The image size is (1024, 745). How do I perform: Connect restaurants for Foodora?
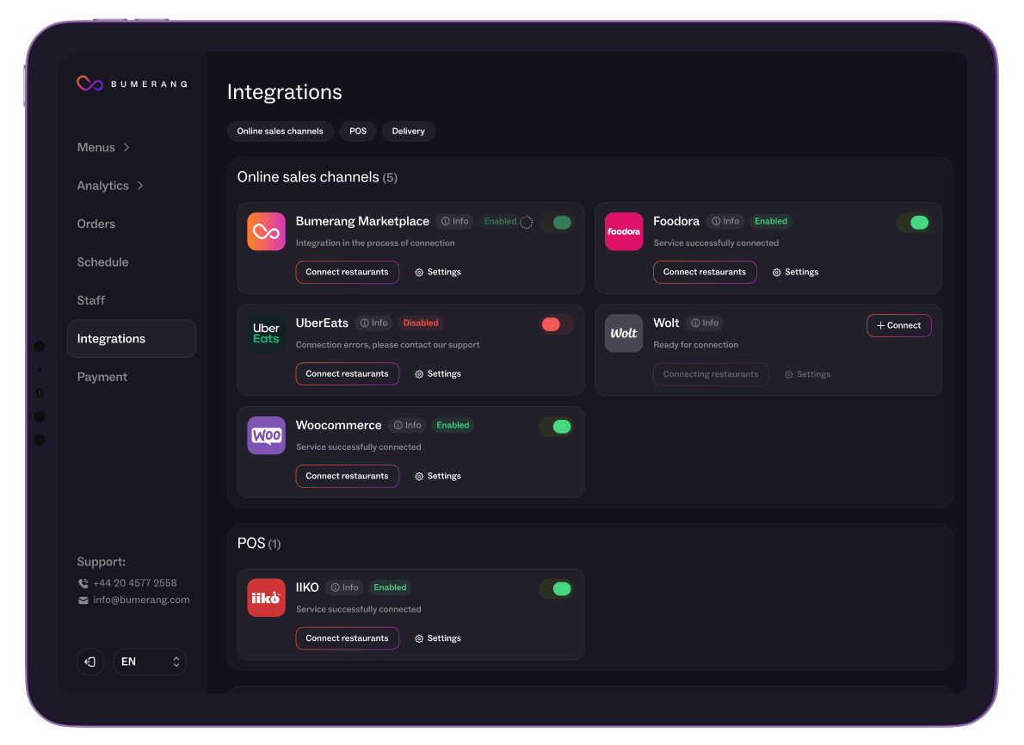tap(705, 272)
